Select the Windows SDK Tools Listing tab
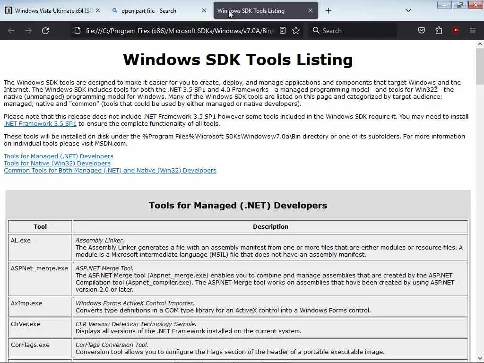 [x=266, y=10]
